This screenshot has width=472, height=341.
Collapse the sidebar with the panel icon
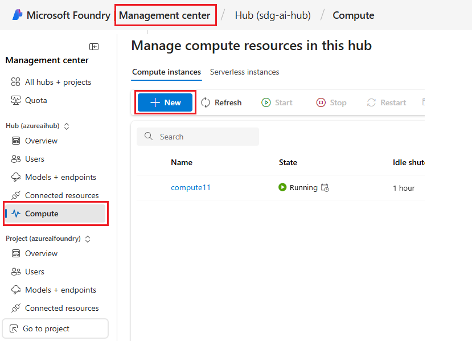click(94, 47)
